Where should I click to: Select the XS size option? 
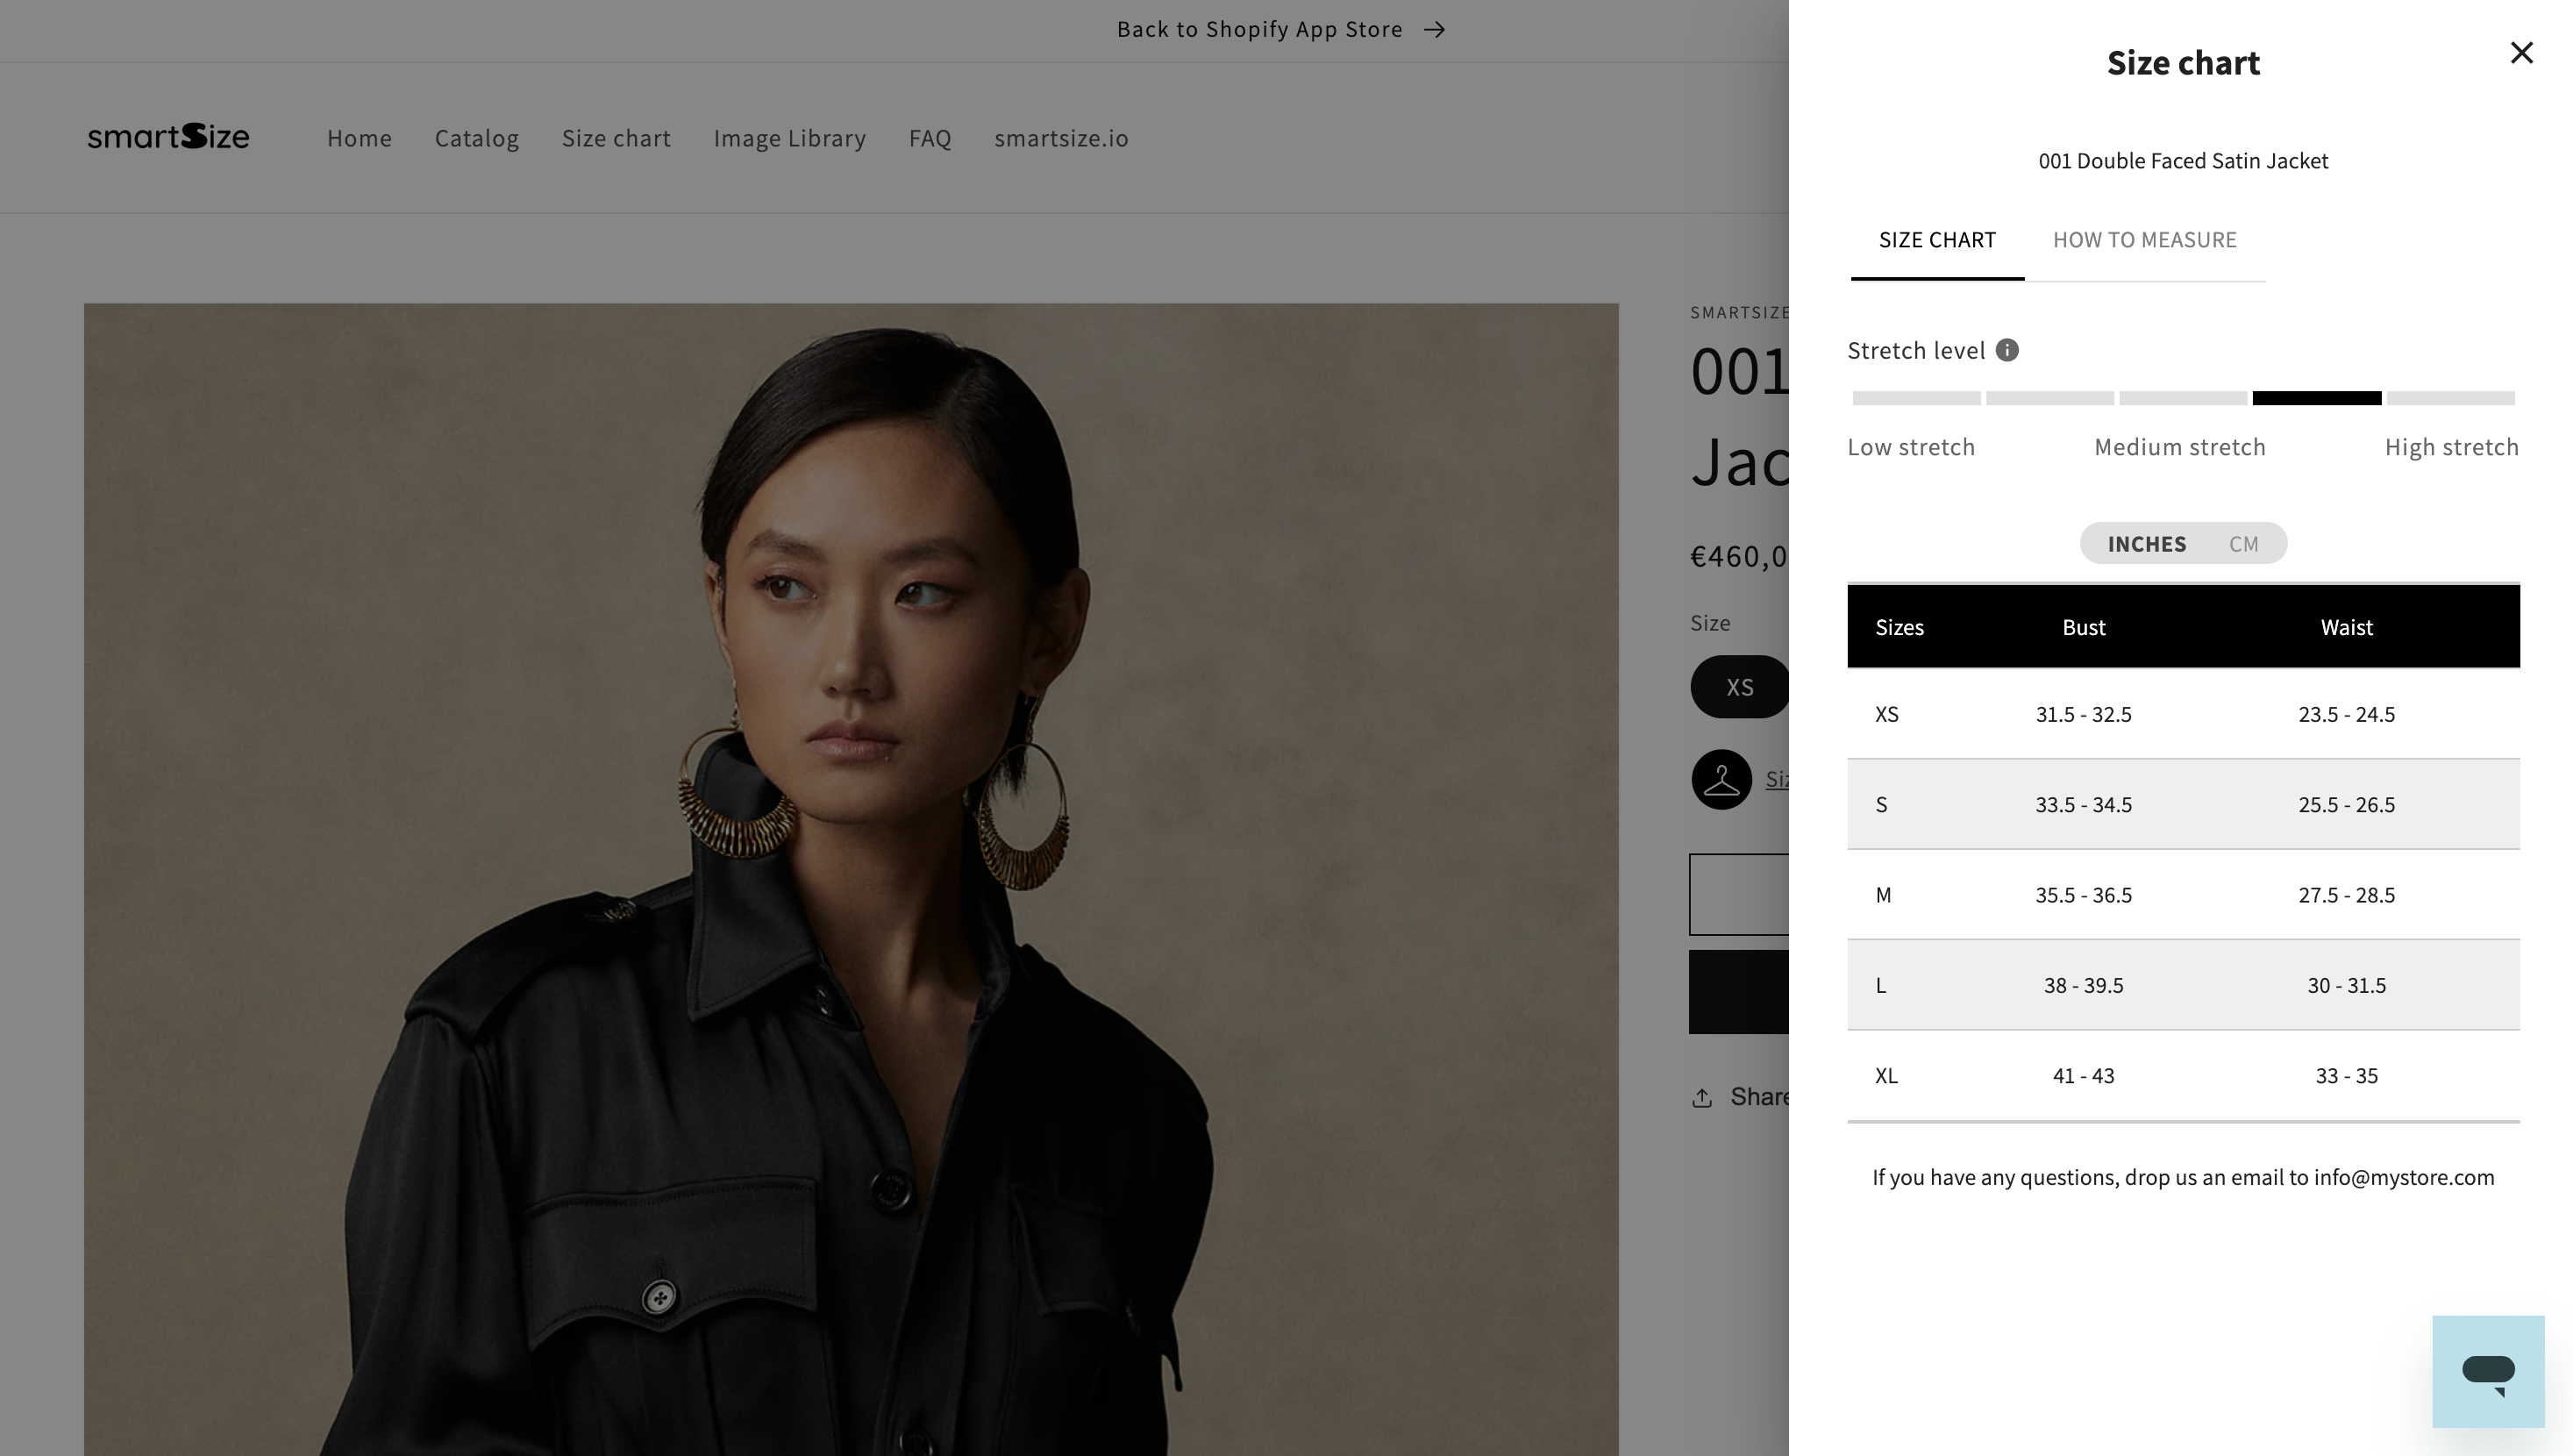(1738, 687)
